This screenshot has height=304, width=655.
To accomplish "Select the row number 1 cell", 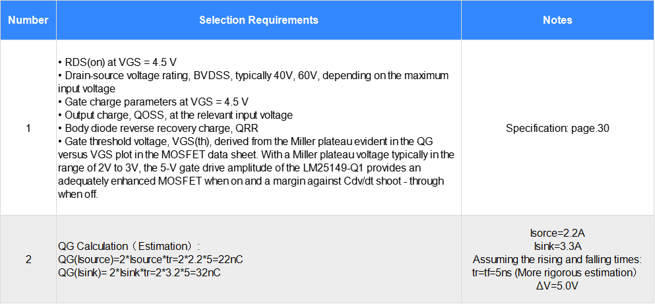I will (x=28, y=128).
